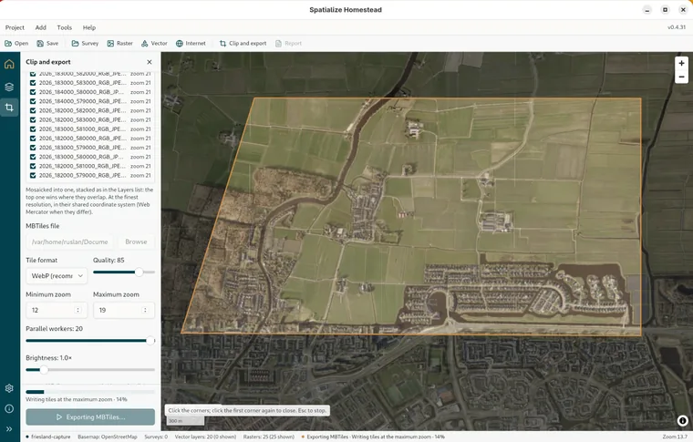Viewport: 693px width, 442px height.
Task: Maximize the Spatialize Homestead window
Action: 665,10
